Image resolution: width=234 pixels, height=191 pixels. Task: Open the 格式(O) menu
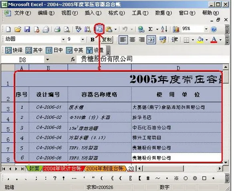click(x=117, y=13)
